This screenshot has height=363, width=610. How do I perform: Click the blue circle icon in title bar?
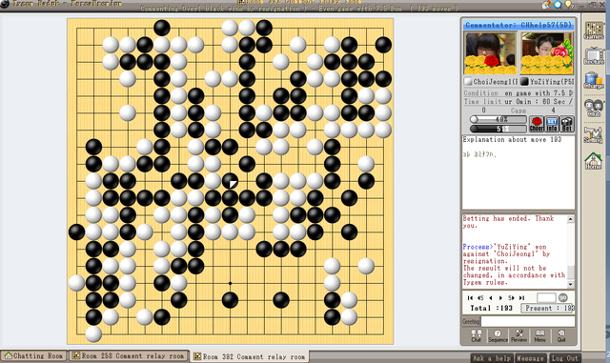[558, 4]
